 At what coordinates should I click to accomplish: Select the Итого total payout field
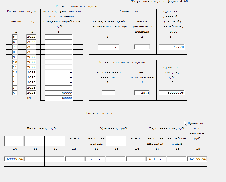coord(59,98)
